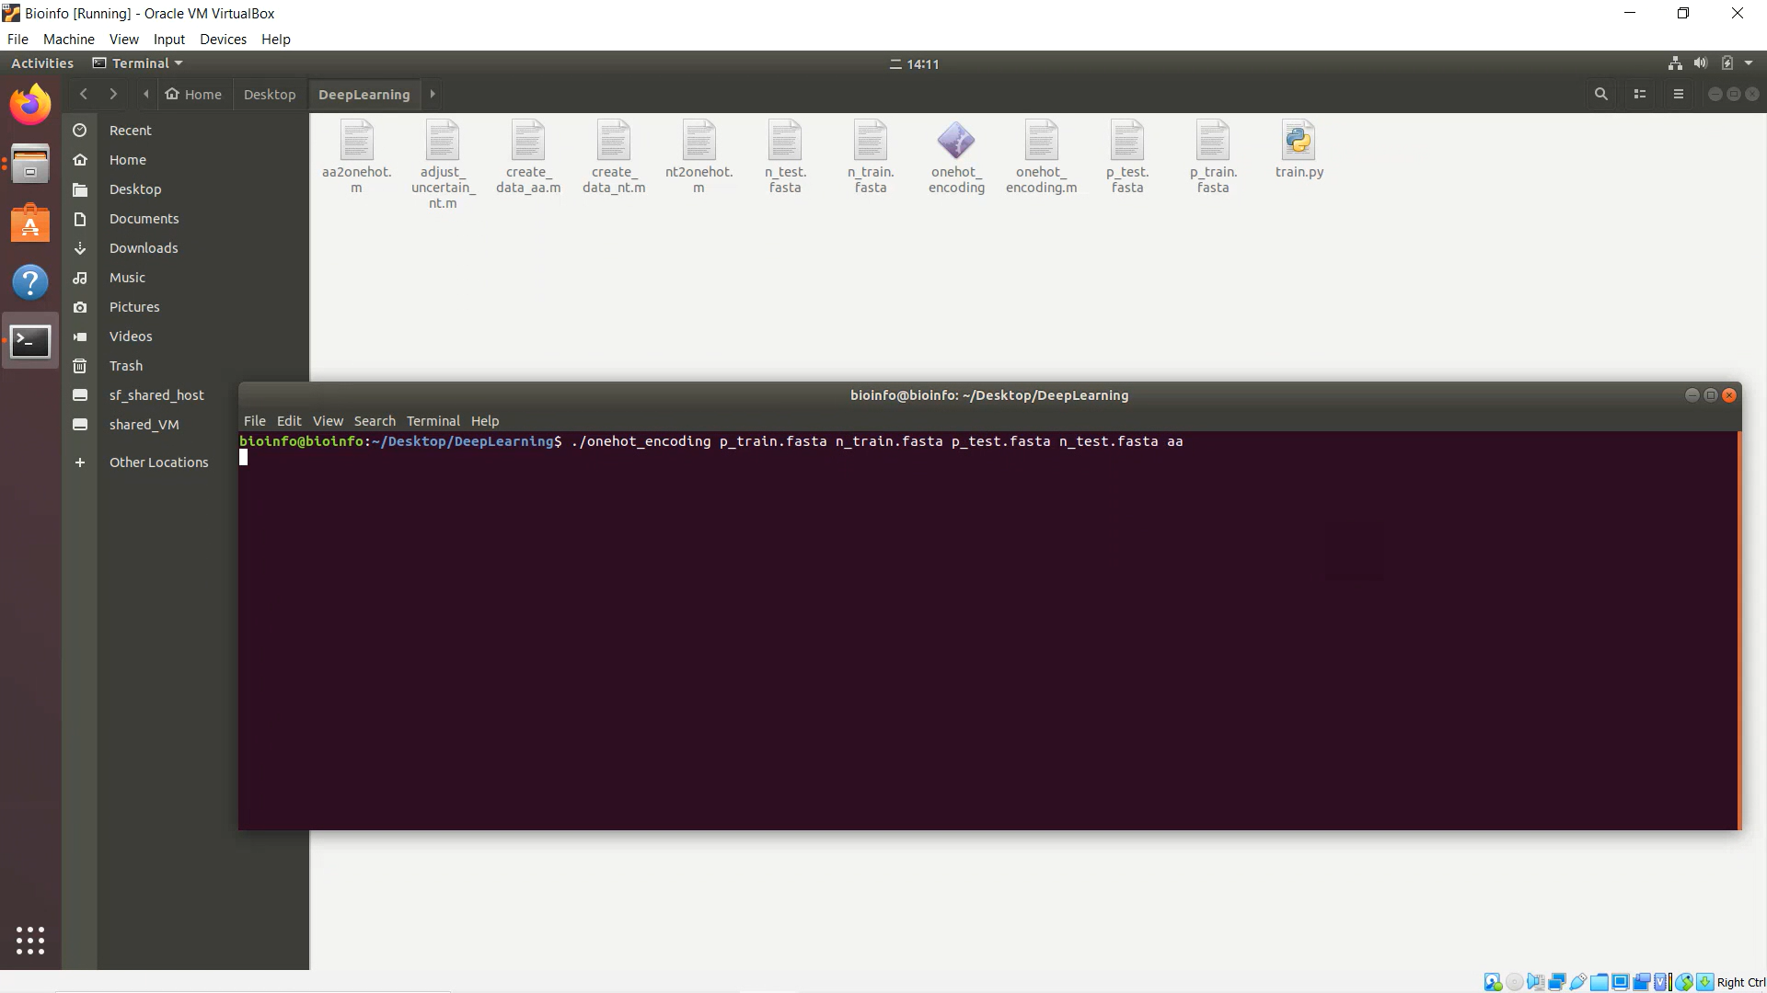
Task: Open the train.py Python file icon
Action: coord(1299,143)
